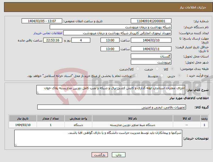Image resolution: width=213 pixels, height=162 pixels.
Task: Click the delivery city field مینودشت
Action: [x=151, y=62]
